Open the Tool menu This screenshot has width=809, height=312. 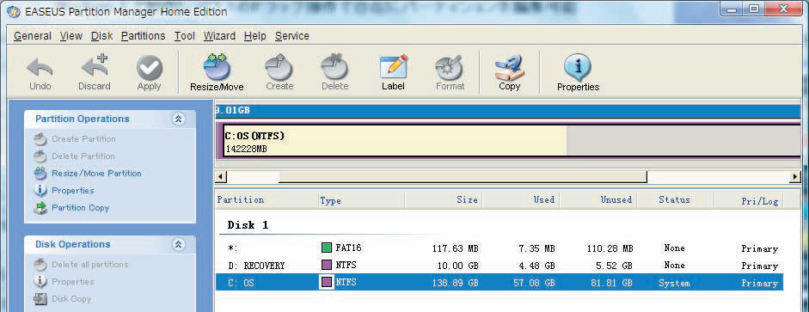click(184, 36)
